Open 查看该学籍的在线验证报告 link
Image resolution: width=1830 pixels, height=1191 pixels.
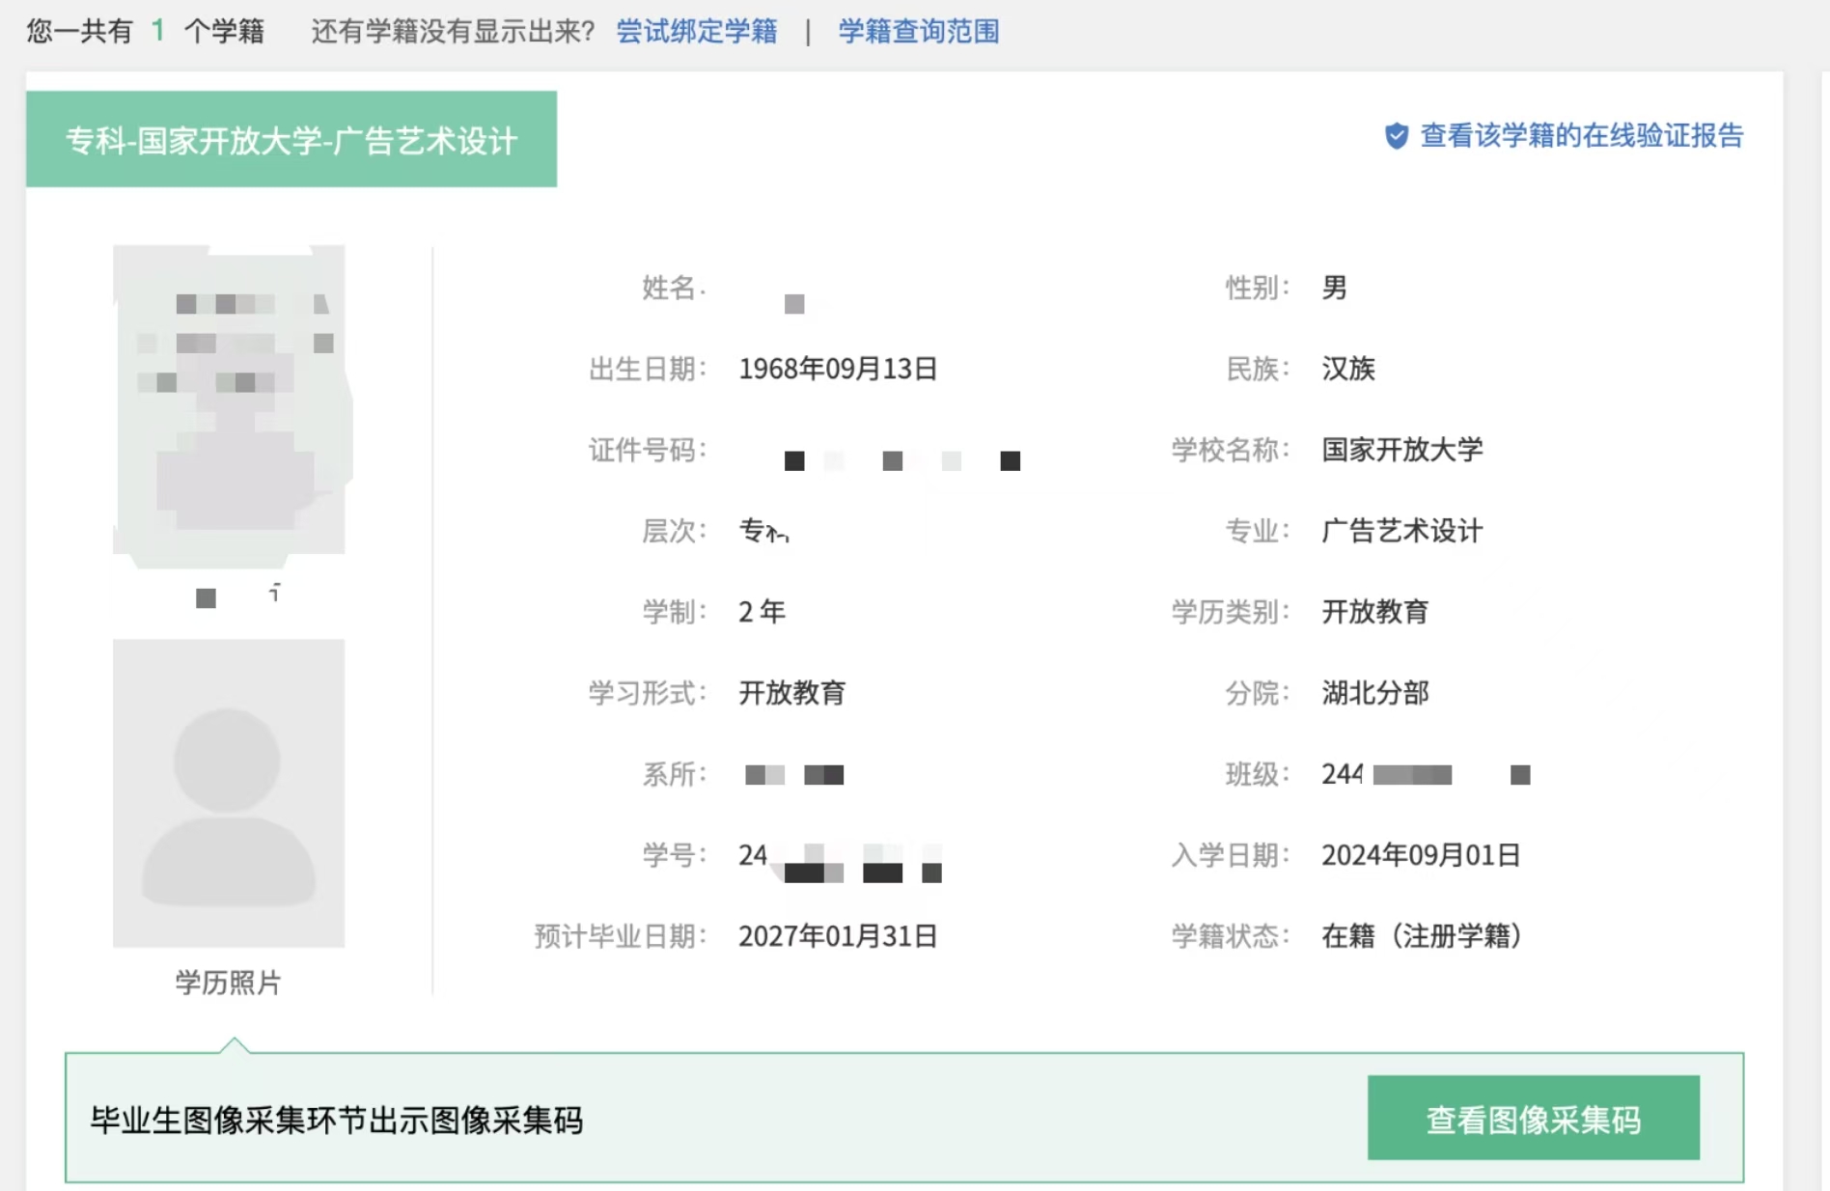pyautogui.click(x=1582, y=136)
